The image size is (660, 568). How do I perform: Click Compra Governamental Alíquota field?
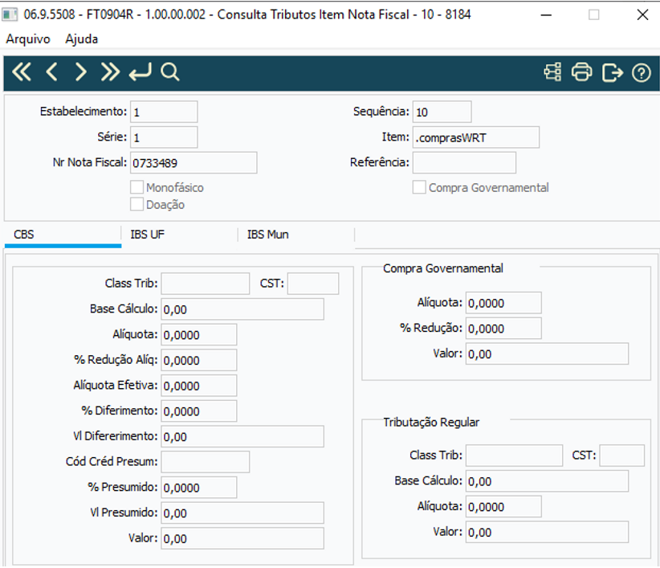click(503, 303)
